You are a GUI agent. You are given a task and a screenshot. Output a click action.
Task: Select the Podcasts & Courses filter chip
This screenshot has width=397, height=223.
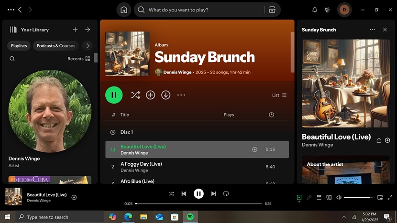coord(56,46)
